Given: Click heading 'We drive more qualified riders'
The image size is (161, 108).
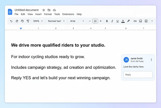Looking at the screenshot, I should coord(58,45).
